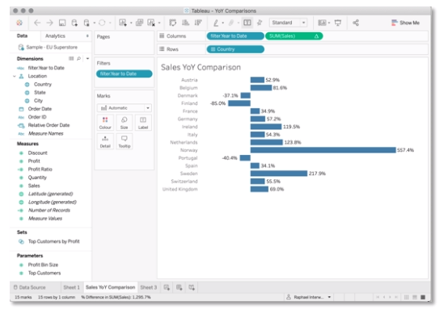Click the Sort Descending icon
The image size is (448, 318).
click(x=198, y=23)
